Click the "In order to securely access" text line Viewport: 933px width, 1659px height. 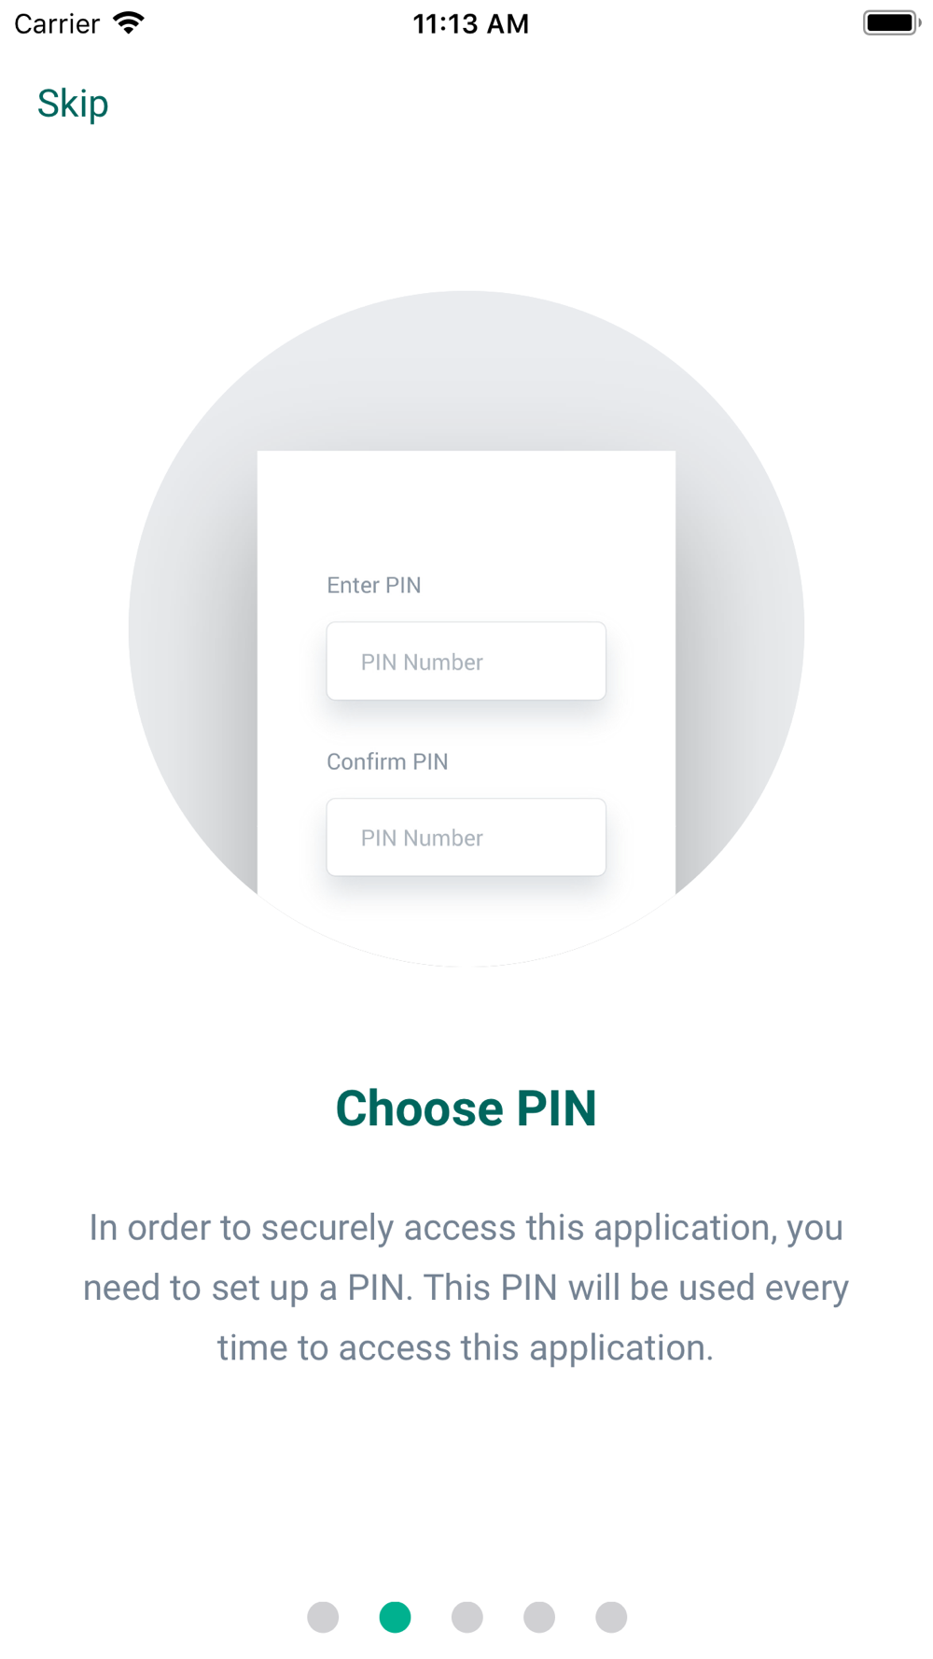pos(466,1228)
